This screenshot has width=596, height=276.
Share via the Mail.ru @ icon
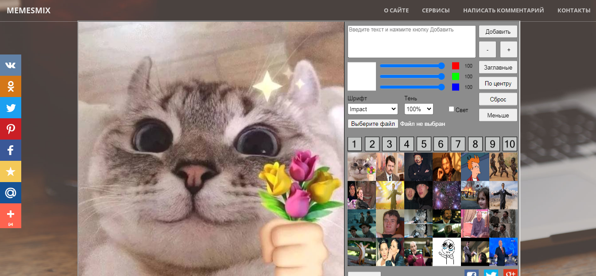pyautogui.click(x=11, y=193)
